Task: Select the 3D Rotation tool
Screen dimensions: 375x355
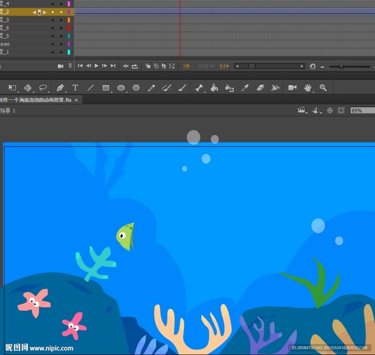Action: (x=28, y=88)
